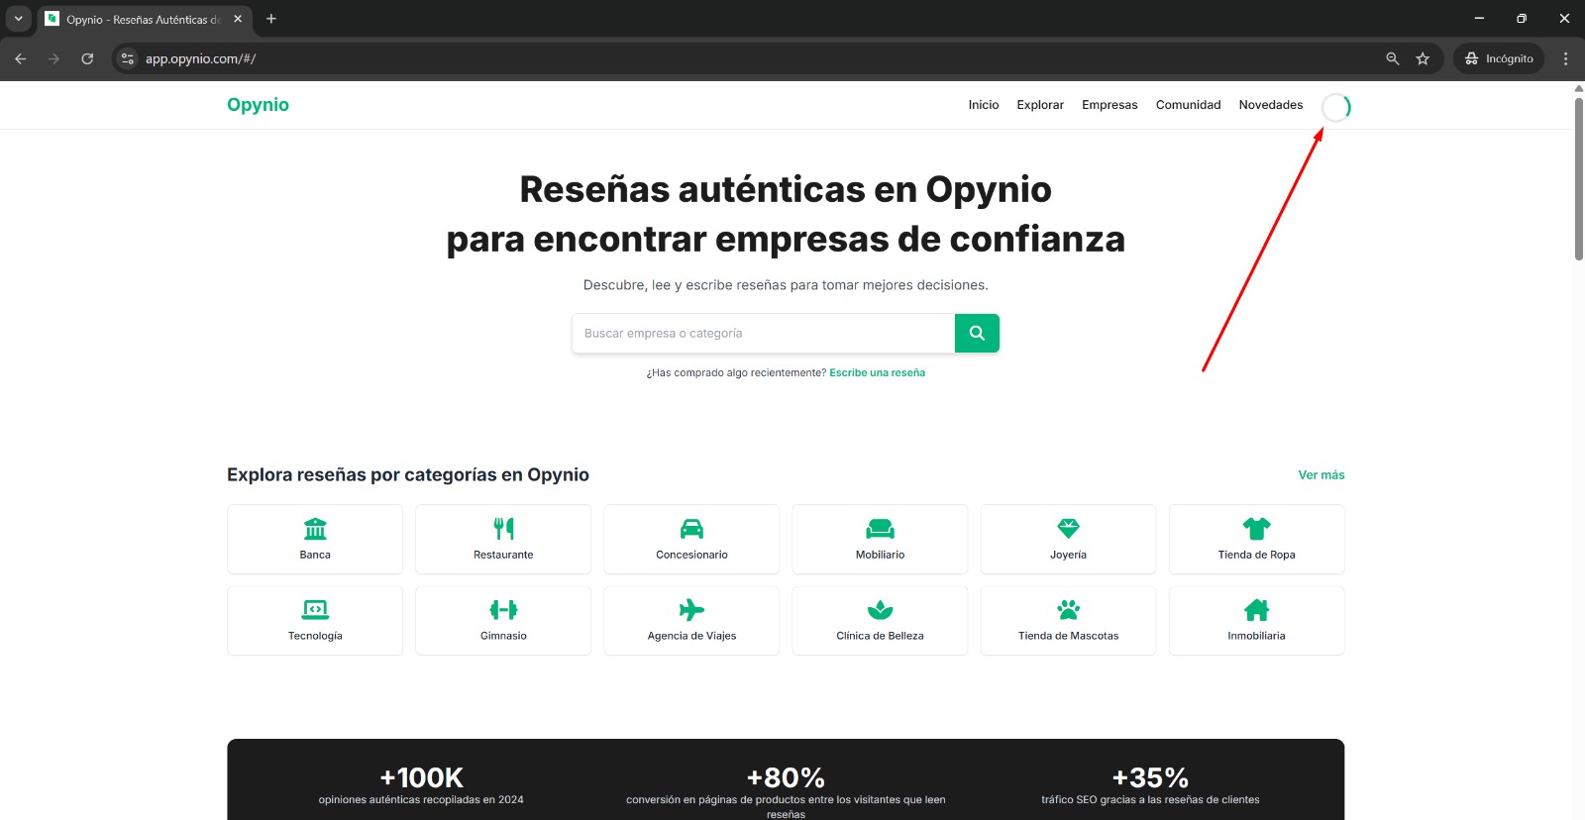Screen dimensions: 1585x820
Task: Open a new browser tab
Action: click(x=271, y=19)
